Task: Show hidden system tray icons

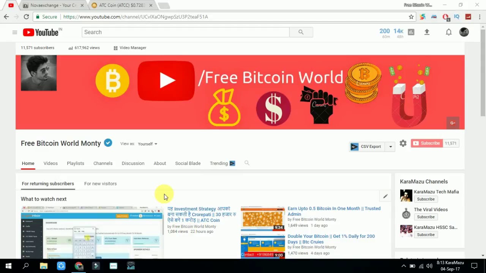Action: [404, 266]
